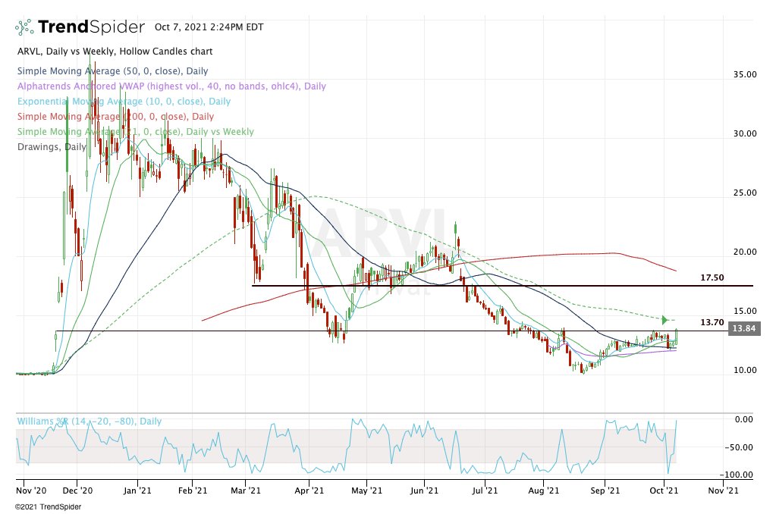The image size is (776, 514).
Task: Select the 13.70 horizontal level label
Action: click(x=712, y=322)
